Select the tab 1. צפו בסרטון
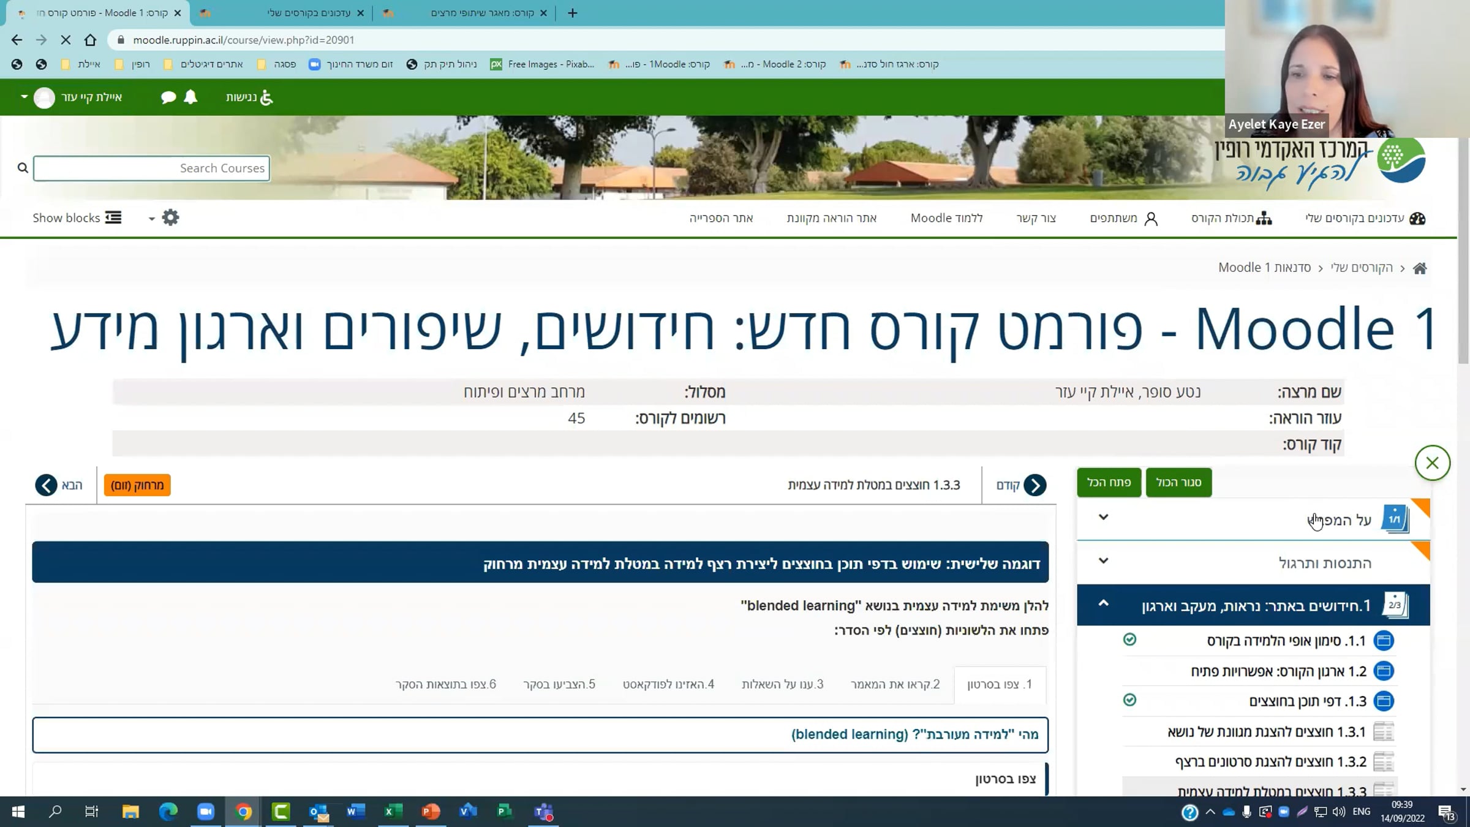The width and height of the screenshot is (1470, 827). pyautogui.click(x=1000, y=684)
